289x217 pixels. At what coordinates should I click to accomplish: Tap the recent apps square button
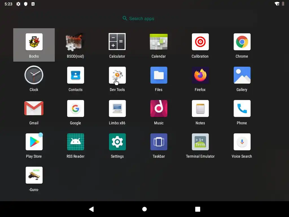(x=198, y=209)
